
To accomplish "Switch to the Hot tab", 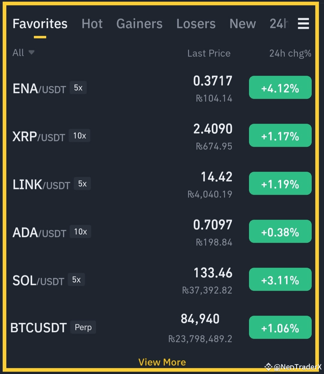I will 92,24.
